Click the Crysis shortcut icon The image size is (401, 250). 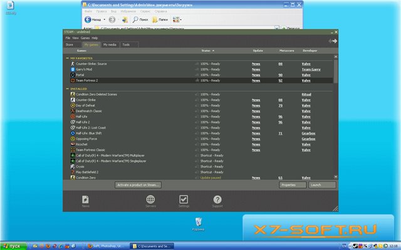[x=73, y=167]
